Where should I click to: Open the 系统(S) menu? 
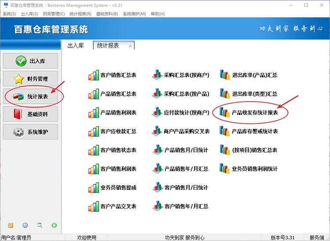(9, 14)
